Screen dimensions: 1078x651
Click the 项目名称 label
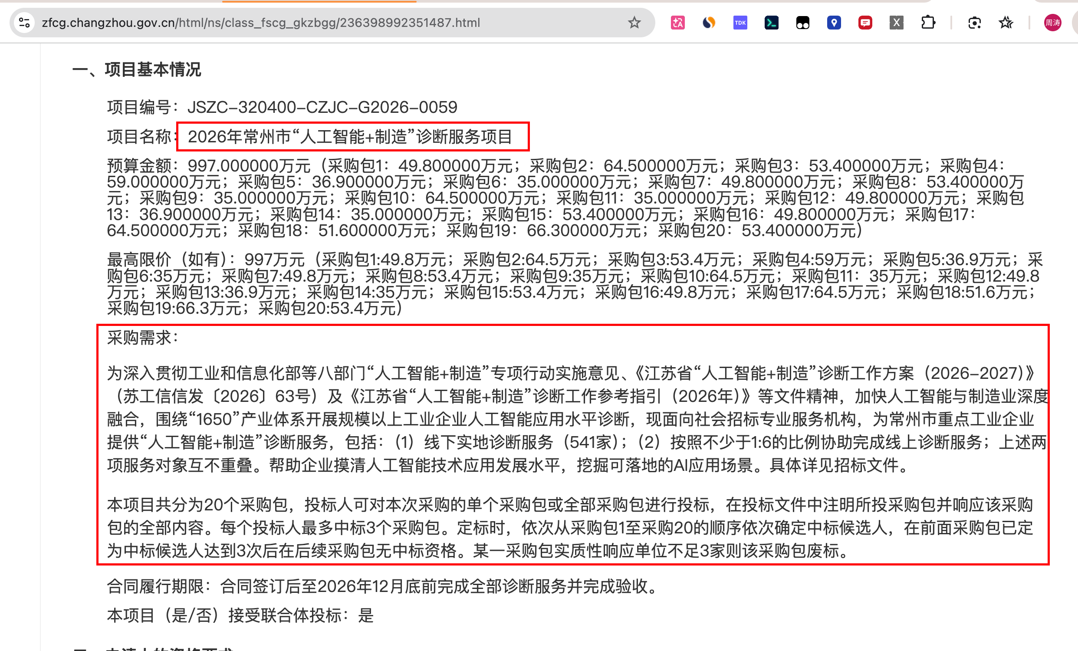[139, 137]
